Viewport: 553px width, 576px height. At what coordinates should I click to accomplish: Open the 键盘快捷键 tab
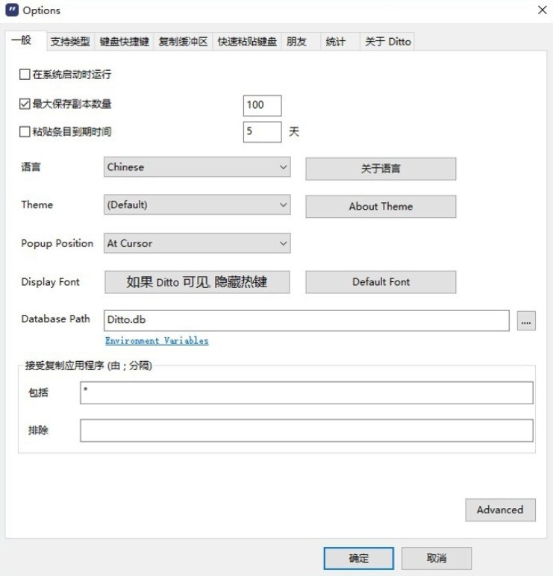124,42
